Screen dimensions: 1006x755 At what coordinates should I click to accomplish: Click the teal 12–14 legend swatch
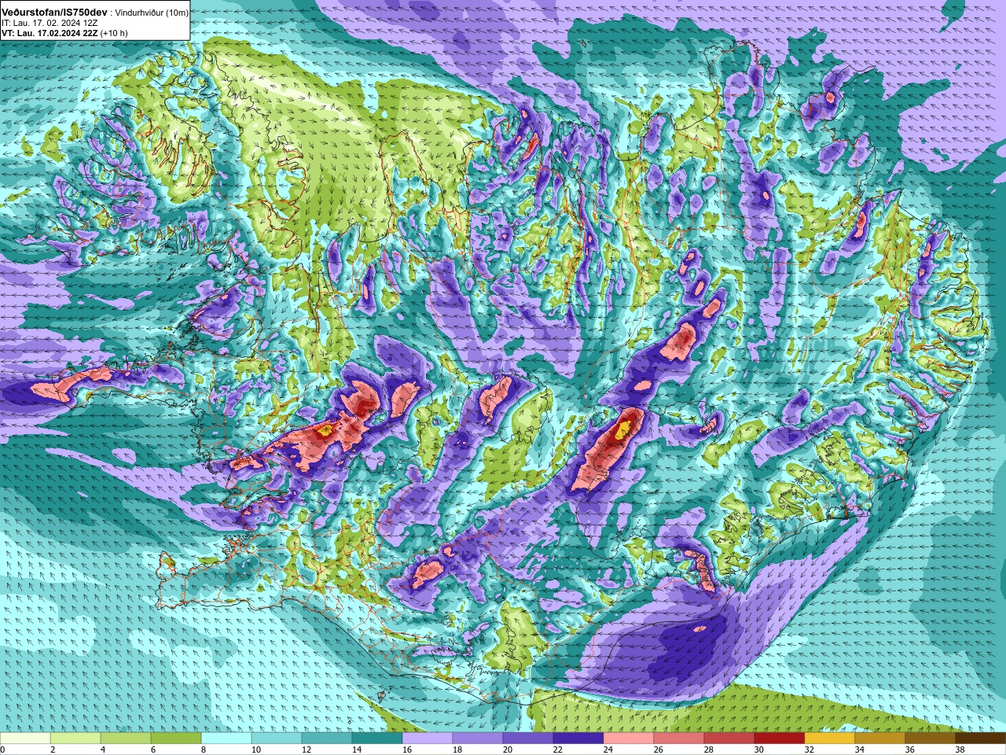(x=327, y=739)
